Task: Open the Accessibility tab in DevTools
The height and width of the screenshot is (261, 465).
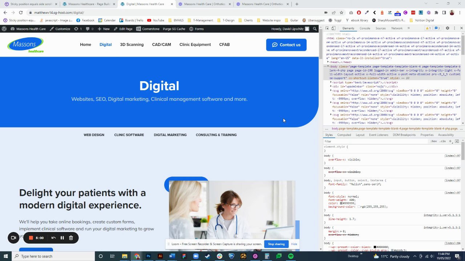Action: click(x=446, y=135)
